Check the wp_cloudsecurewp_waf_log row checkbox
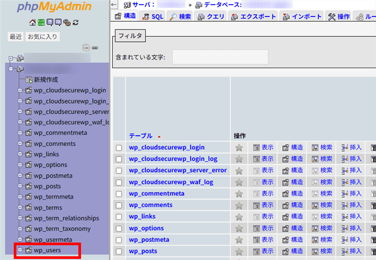Image resolution: width=376 pixels, height=260 pixels. click(119, 182)
